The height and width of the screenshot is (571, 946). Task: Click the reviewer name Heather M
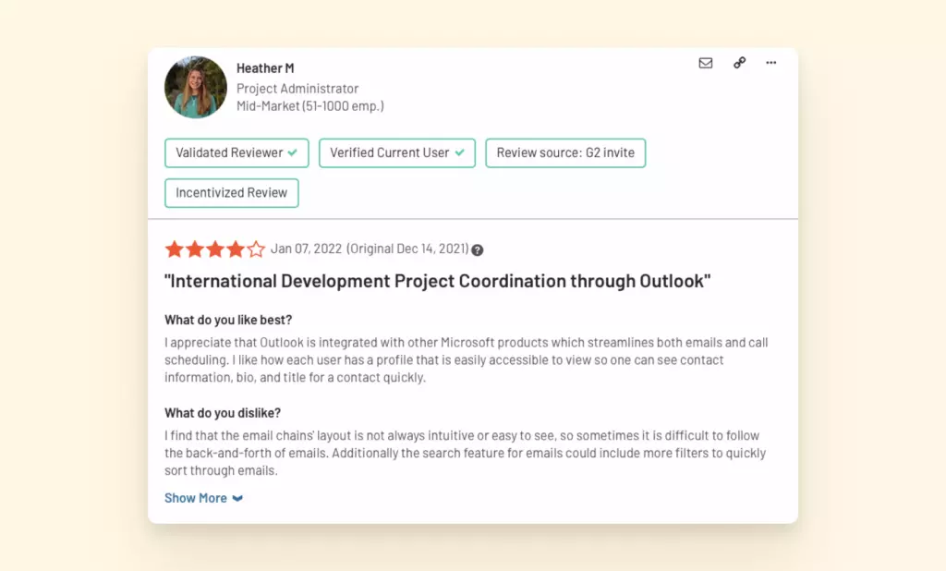(x=265, y=68)
